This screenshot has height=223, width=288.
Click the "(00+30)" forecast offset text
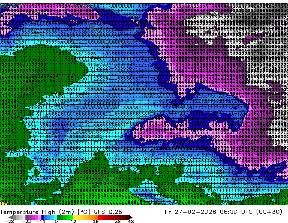[x=269, y=212]
